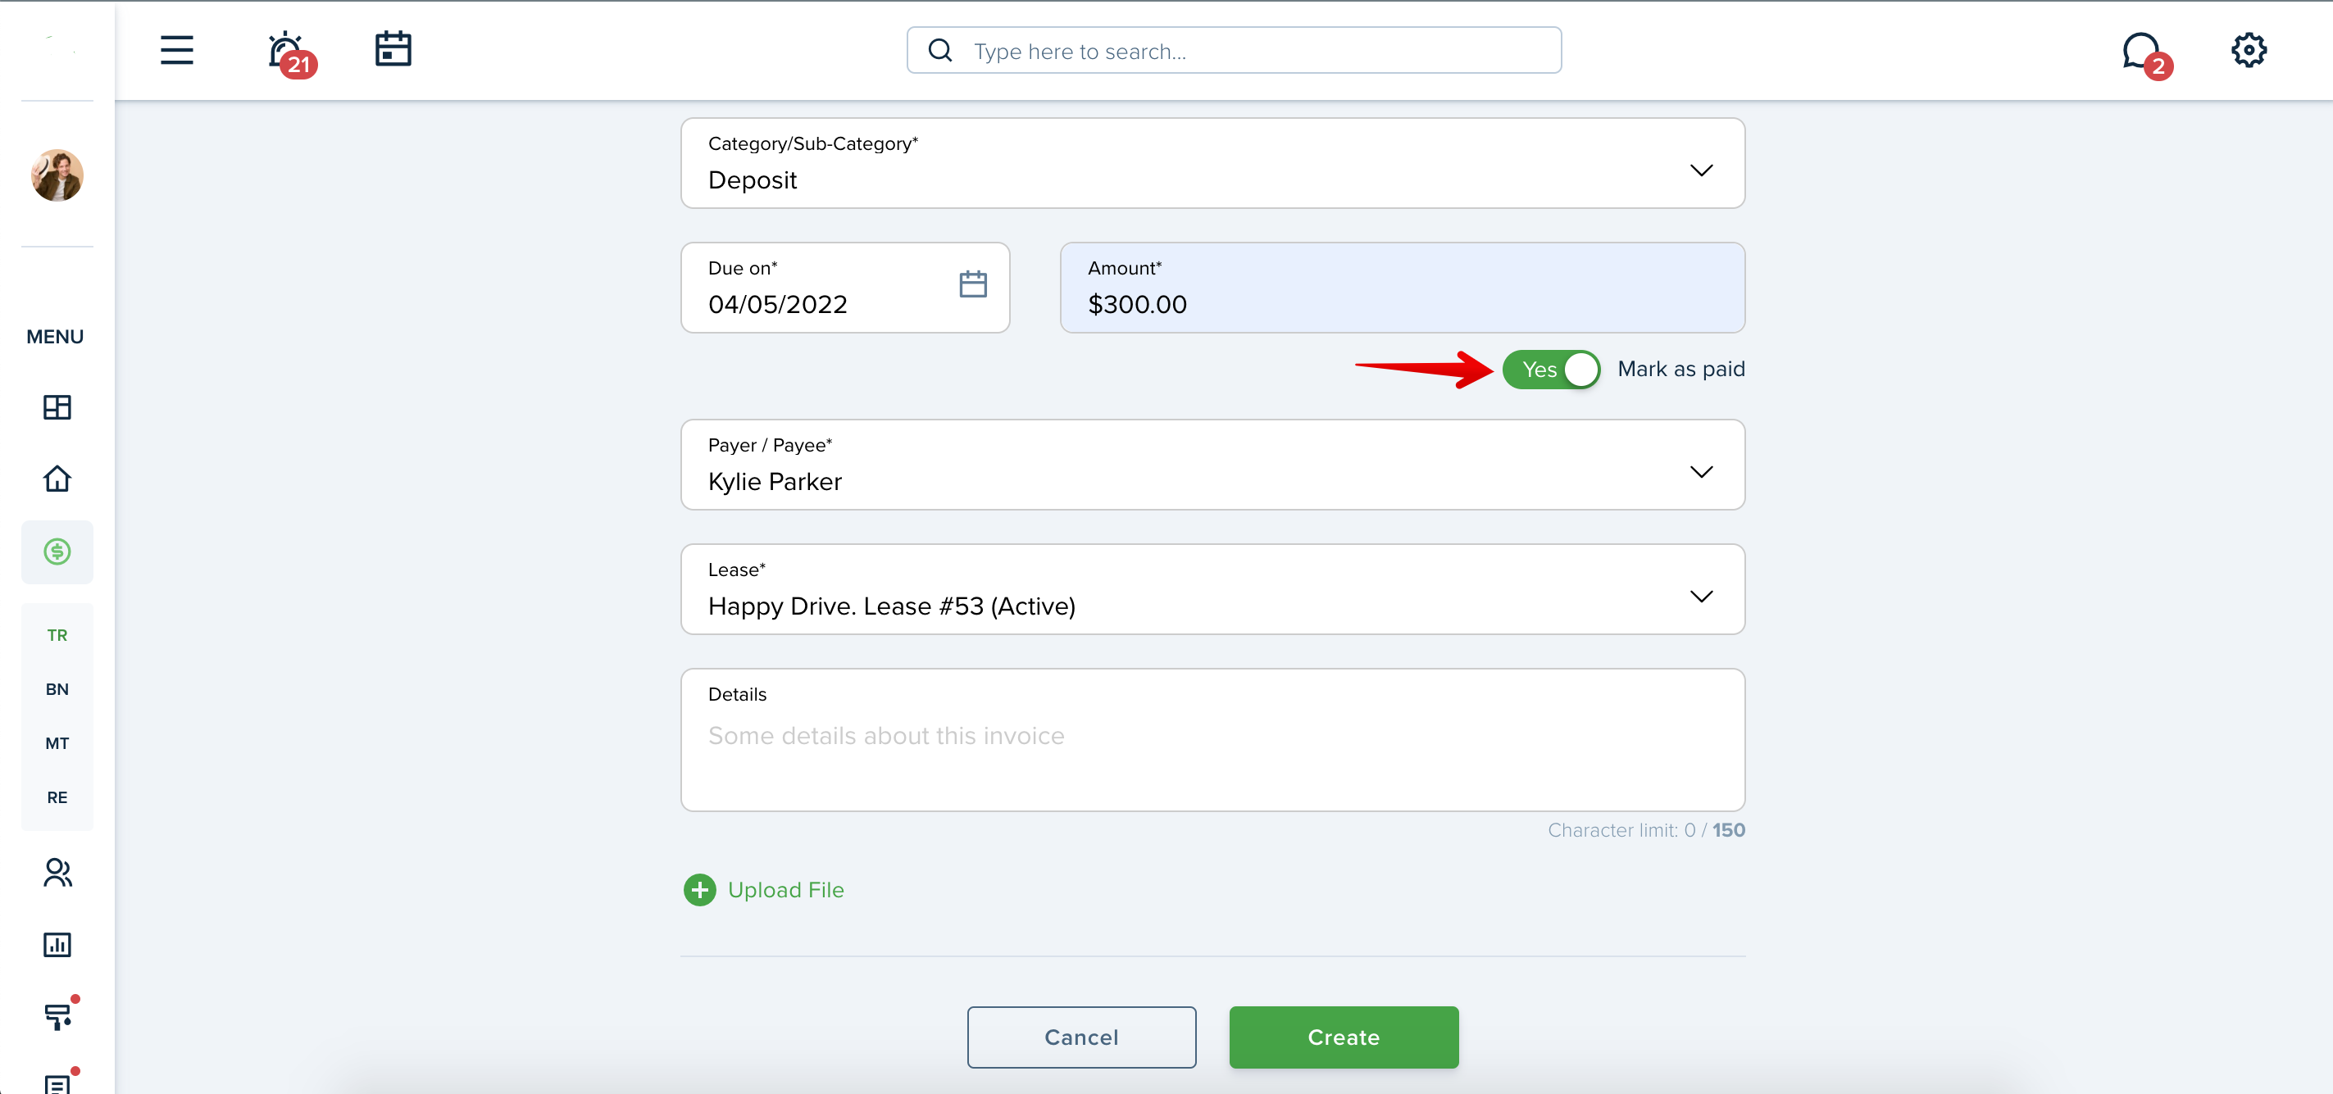This screenshot has height=1094, width=2333.
Task: Click the Due on date field
Action: [845, 287]
